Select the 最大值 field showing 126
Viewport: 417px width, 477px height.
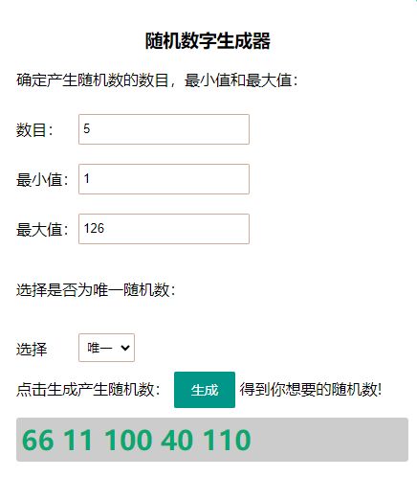[164, 229]
